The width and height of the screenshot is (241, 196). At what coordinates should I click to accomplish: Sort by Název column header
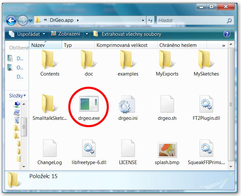(46, 45)
